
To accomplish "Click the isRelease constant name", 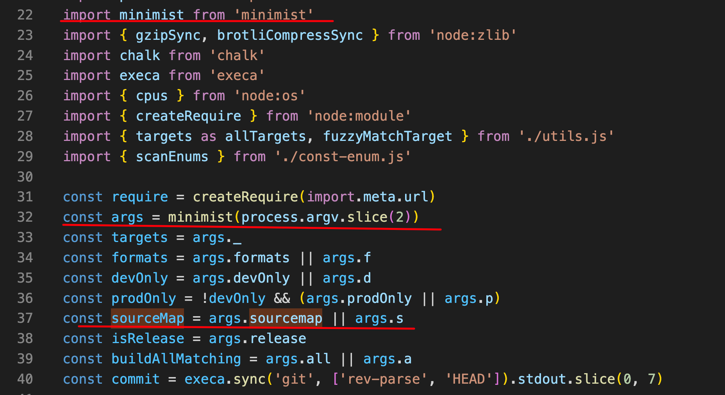I will pos(148,339).
